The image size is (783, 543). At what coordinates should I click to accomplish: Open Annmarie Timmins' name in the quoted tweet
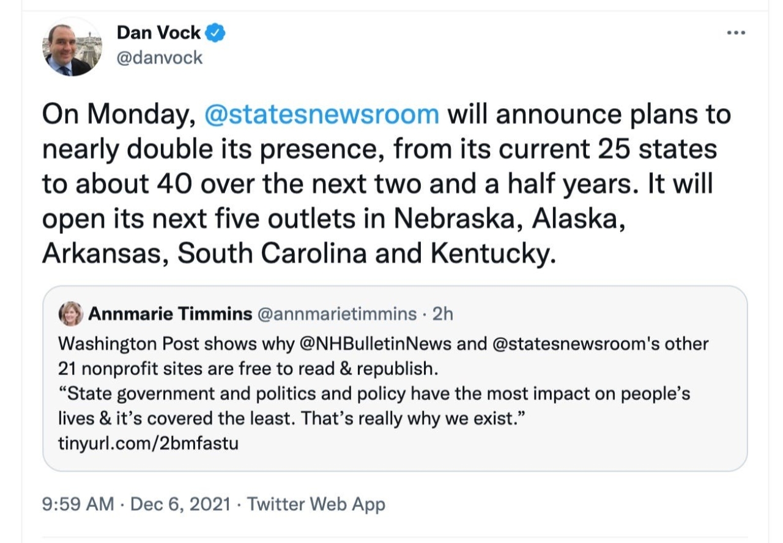tap(170, 314)
